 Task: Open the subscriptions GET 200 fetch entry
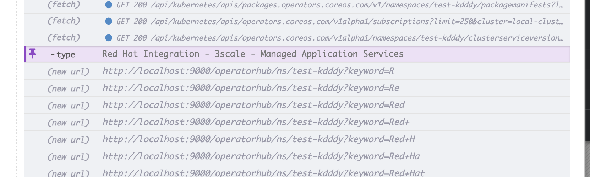[297, 21]
